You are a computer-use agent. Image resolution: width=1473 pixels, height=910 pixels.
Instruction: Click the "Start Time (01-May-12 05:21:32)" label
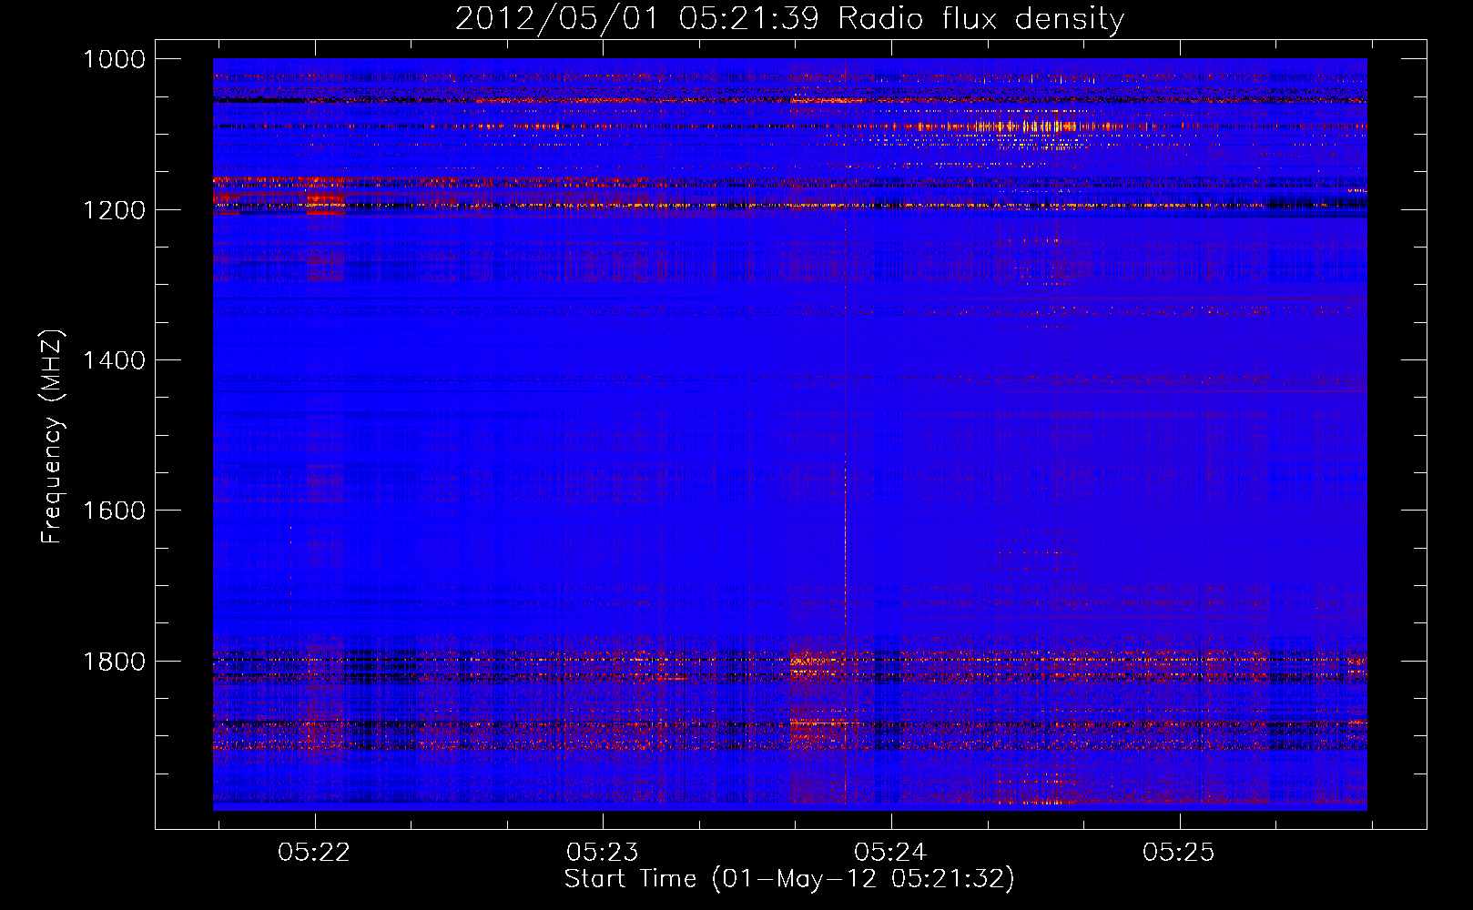click(x=789, y=879)
